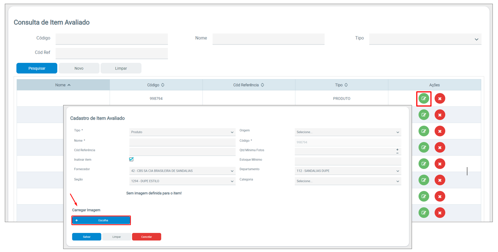The height and width of the screenshot is (252, 498).
Task: Click the red delete icon in first row
Action: 440,99
